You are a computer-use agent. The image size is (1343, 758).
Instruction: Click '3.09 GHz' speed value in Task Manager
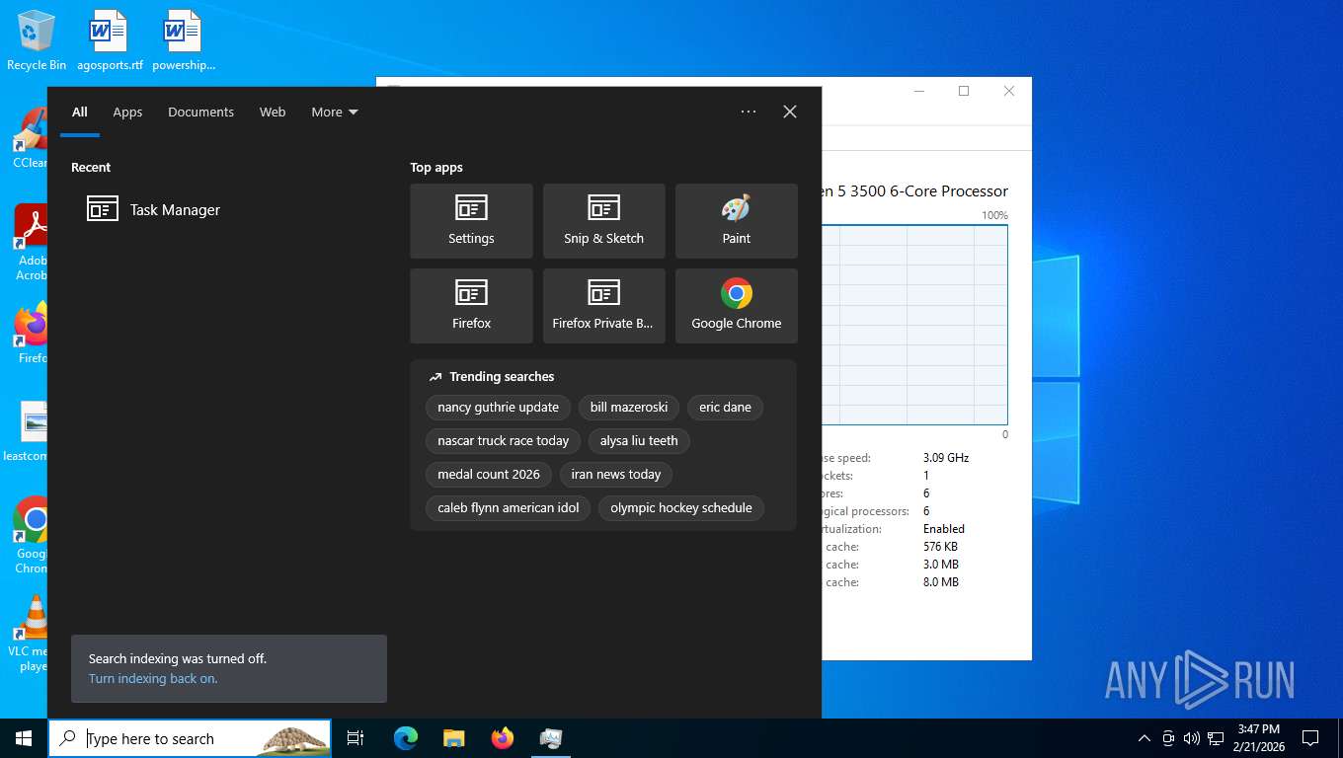coord(946,458)
